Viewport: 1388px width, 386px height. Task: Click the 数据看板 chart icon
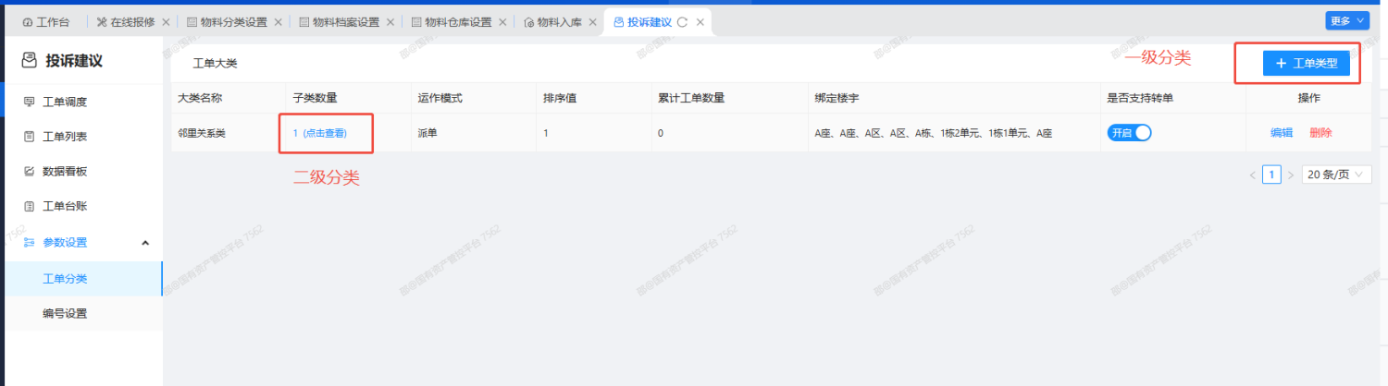click(29, 172)
